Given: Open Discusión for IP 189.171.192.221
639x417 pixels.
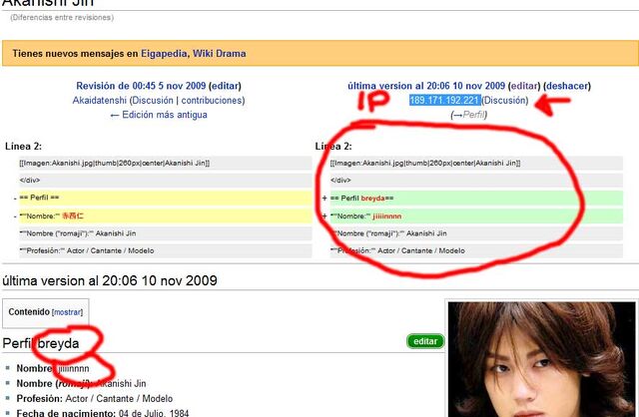Looking at the screenshot, I should [x=504, y=100].
